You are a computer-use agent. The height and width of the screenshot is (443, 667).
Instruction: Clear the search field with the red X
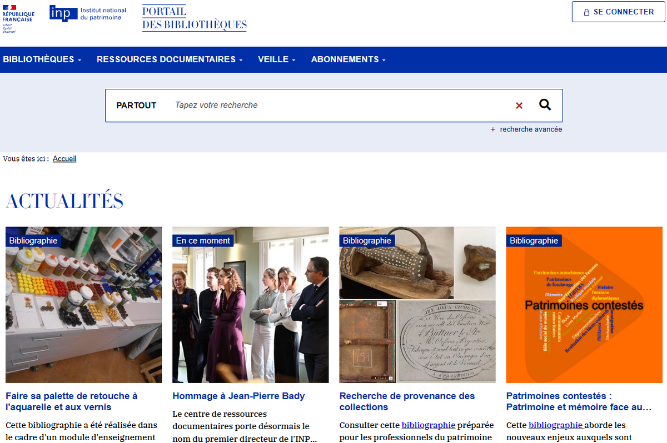tap(519, 105)
